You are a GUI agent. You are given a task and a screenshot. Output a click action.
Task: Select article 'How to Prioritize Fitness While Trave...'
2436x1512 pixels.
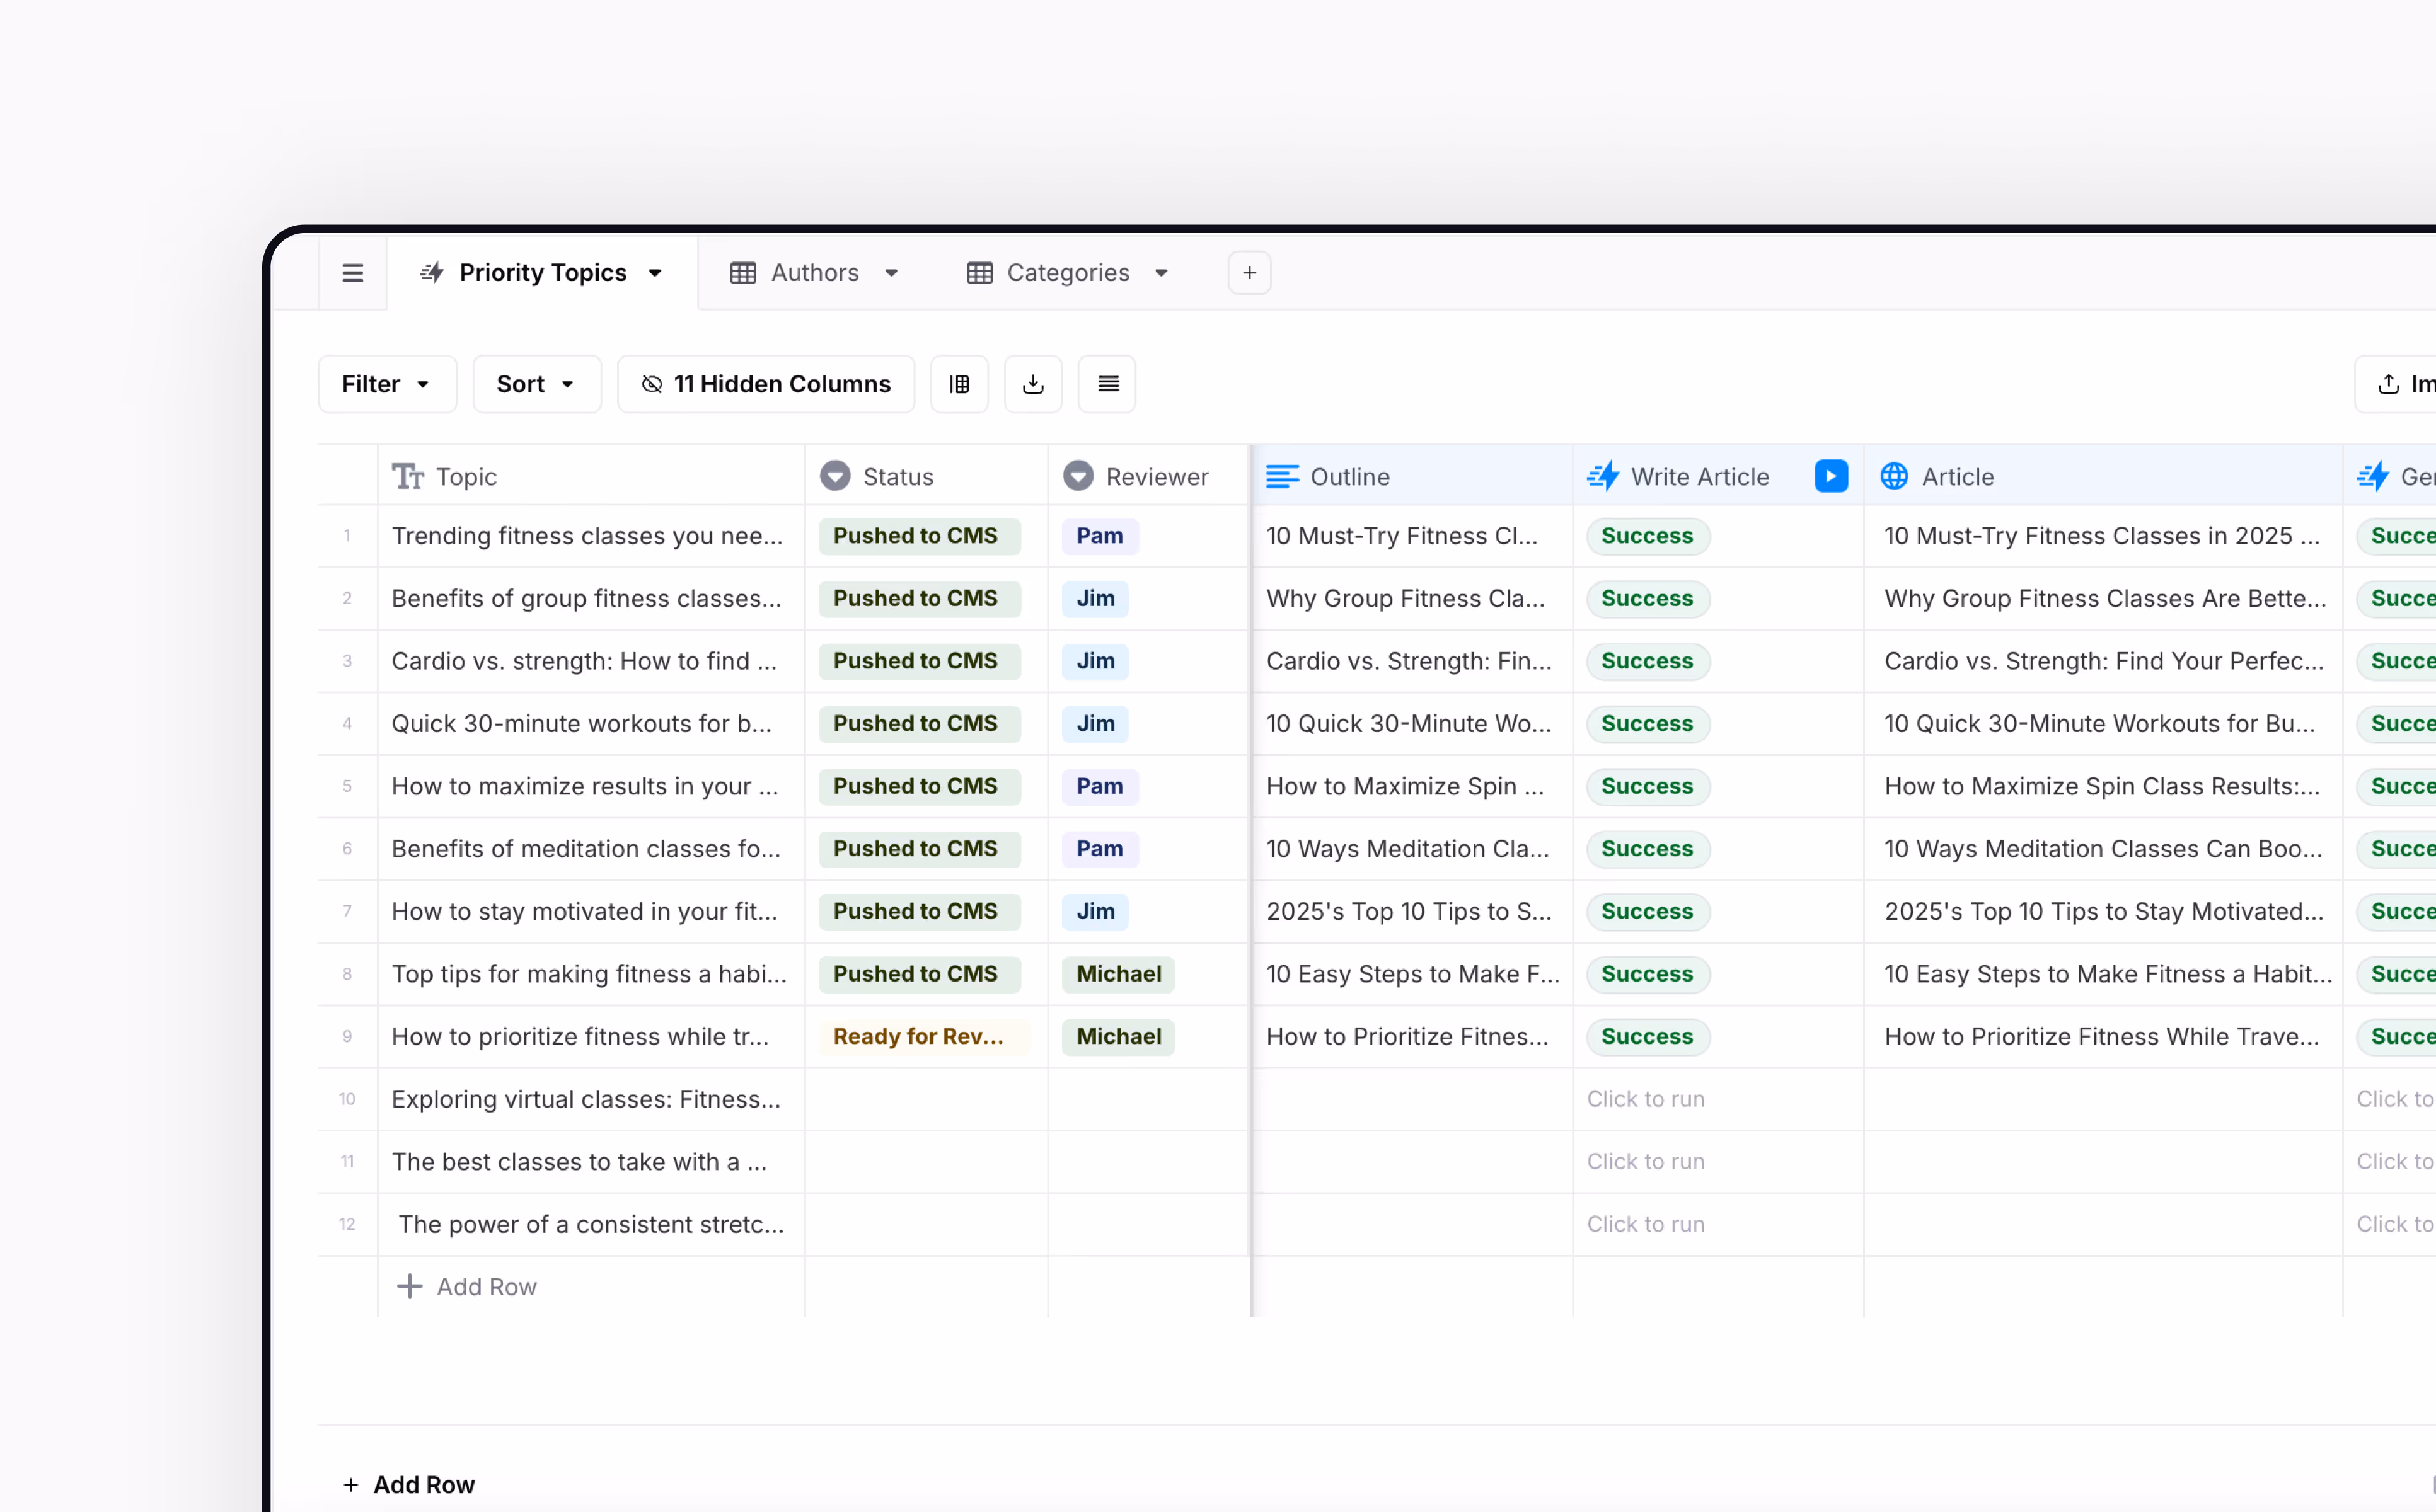tap(2102, 1037)
